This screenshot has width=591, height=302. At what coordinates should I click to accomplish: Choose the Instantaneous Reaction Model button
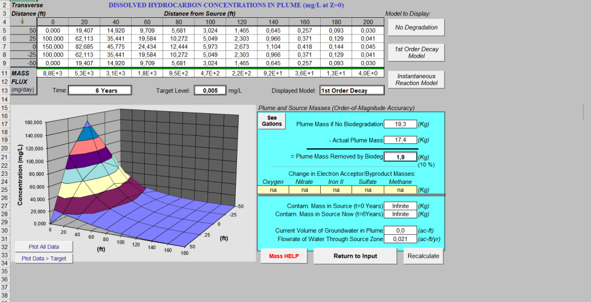[x=416, y=79]
